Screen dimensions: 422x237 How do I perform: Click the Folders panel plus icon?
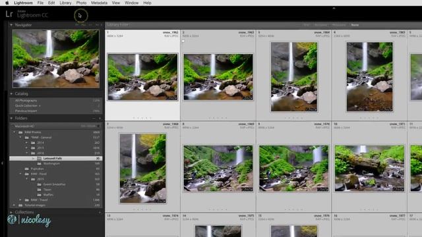[x=100, y=118]
